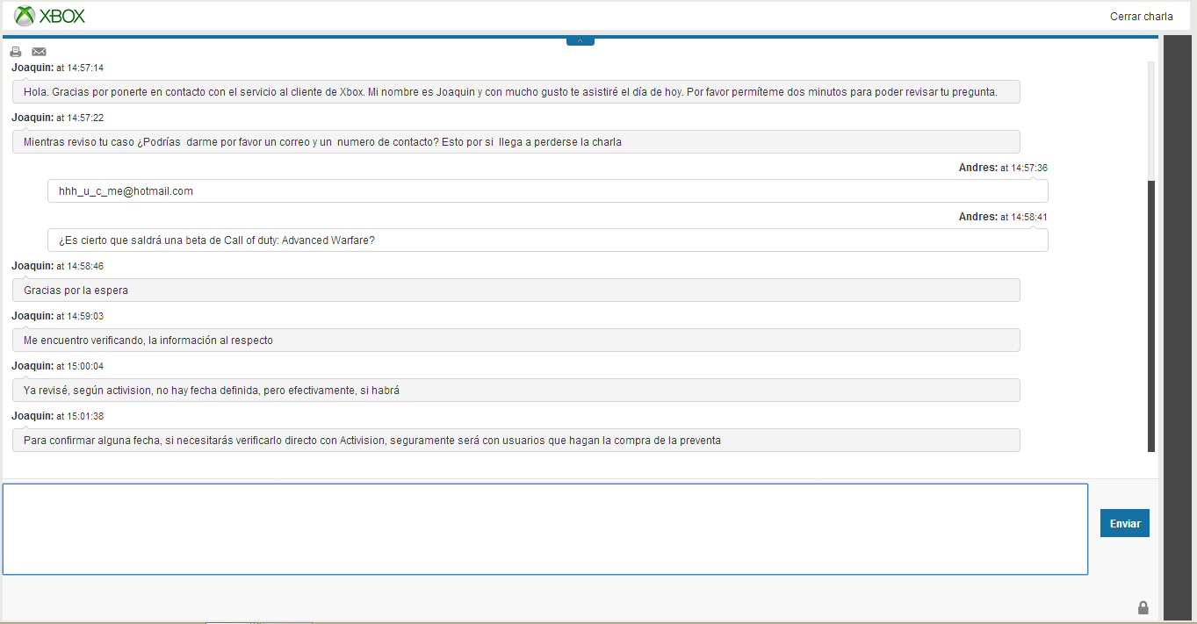This screenshot has width=1197, height=624.
Task: Close the chat with Cerrar charla
Action: 1141,17
